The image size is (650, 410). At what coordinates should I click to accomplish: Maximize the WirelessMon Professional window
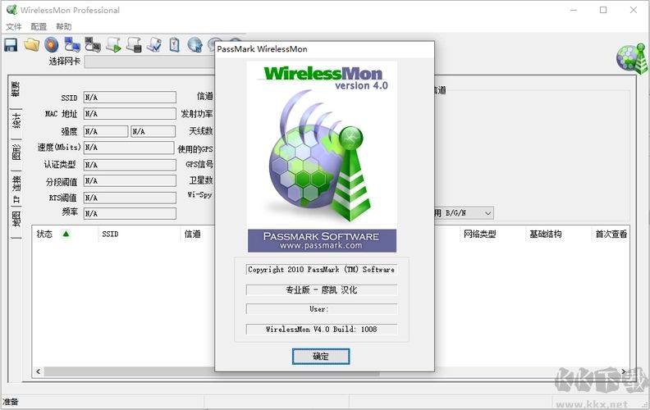click(x=603, y=10)
